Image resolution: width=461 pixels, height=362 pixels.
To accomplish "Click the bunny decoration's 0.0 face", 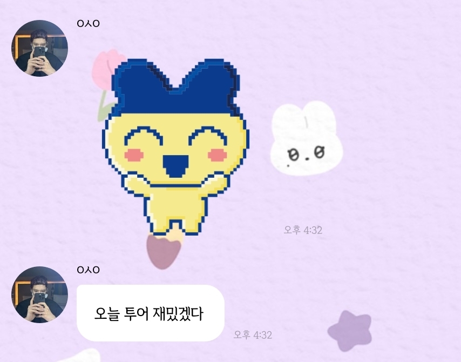I will pos(307,155).
